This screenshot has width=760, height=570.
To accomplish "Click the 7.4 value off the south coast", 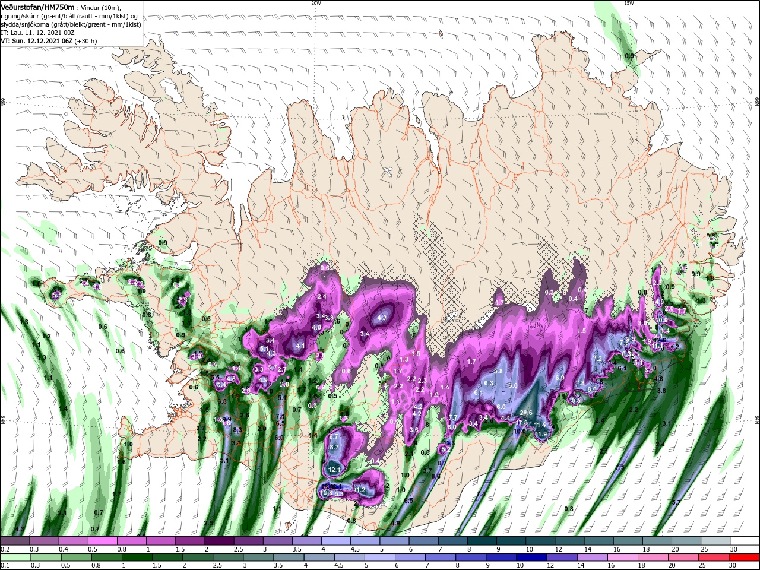I will pos(481,494).
